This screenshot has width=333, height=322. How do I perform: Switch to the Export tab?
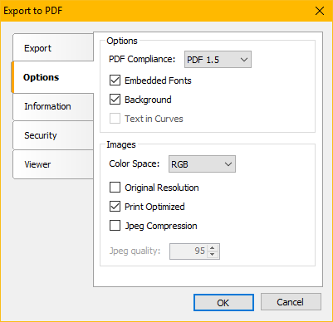click(53, 47)
